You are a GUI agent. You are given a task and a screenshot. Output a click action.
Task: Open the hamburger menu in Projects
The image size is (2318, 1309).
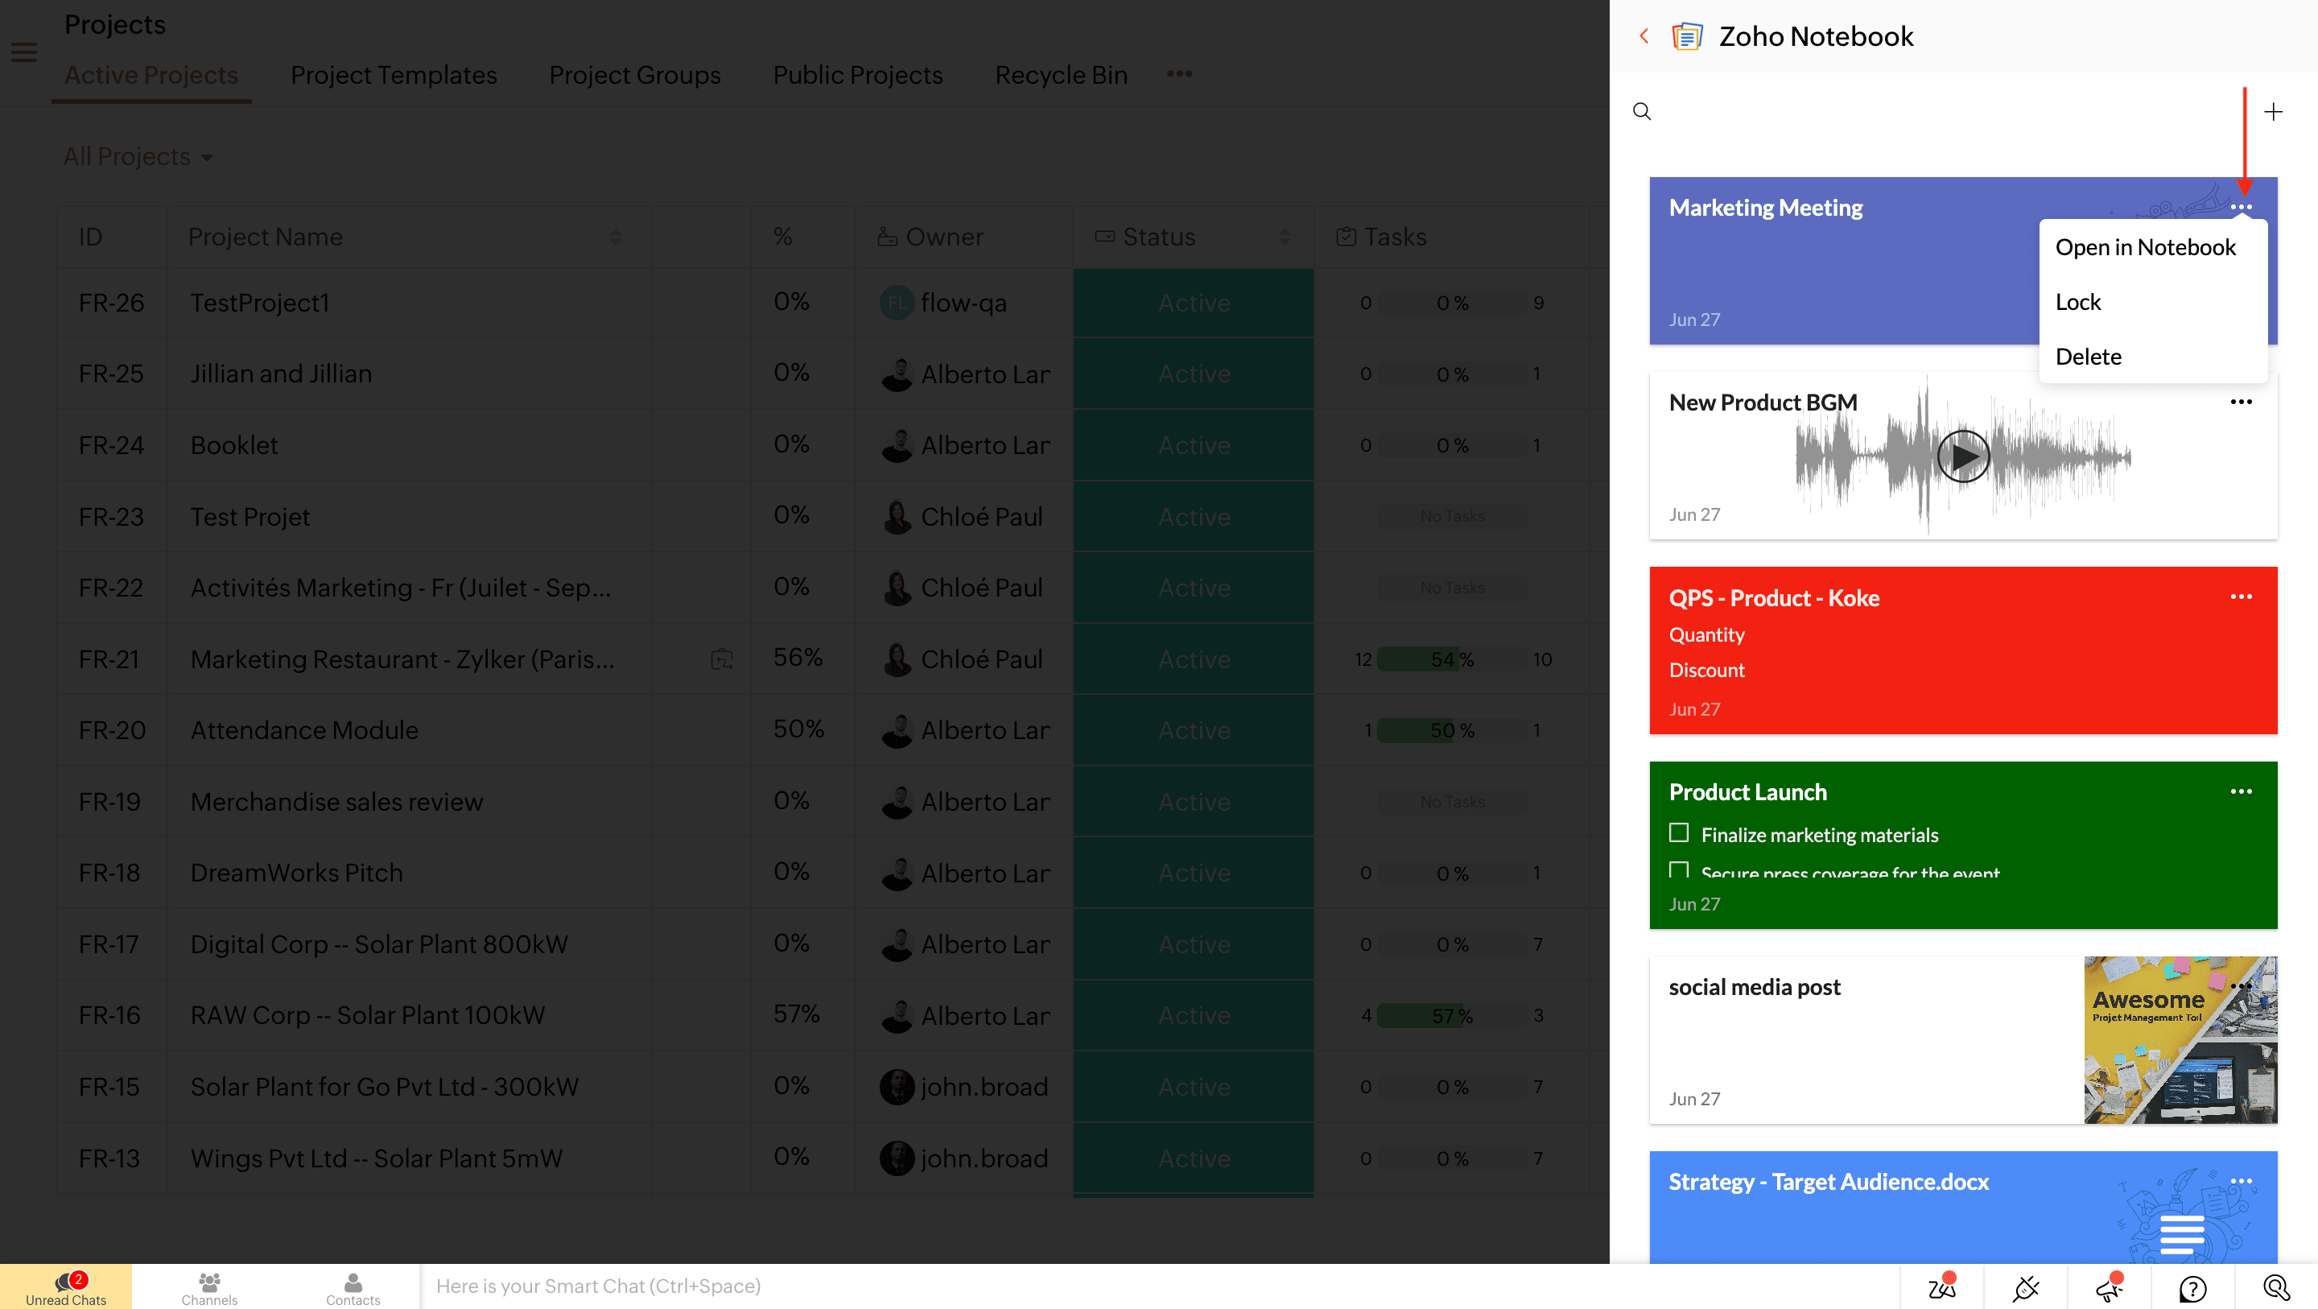[24, 52]
